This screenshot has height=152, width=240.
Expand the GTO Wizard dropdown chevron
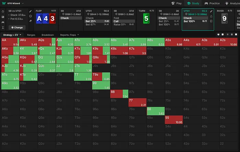coord(23,3)
